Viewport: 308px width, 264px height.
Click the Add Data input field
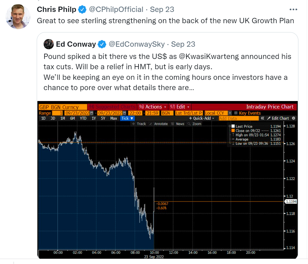coord(239,118)
